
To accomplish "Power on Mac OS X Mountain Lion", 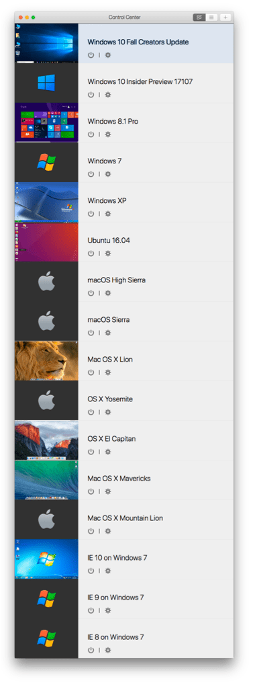I will (91, 531).
